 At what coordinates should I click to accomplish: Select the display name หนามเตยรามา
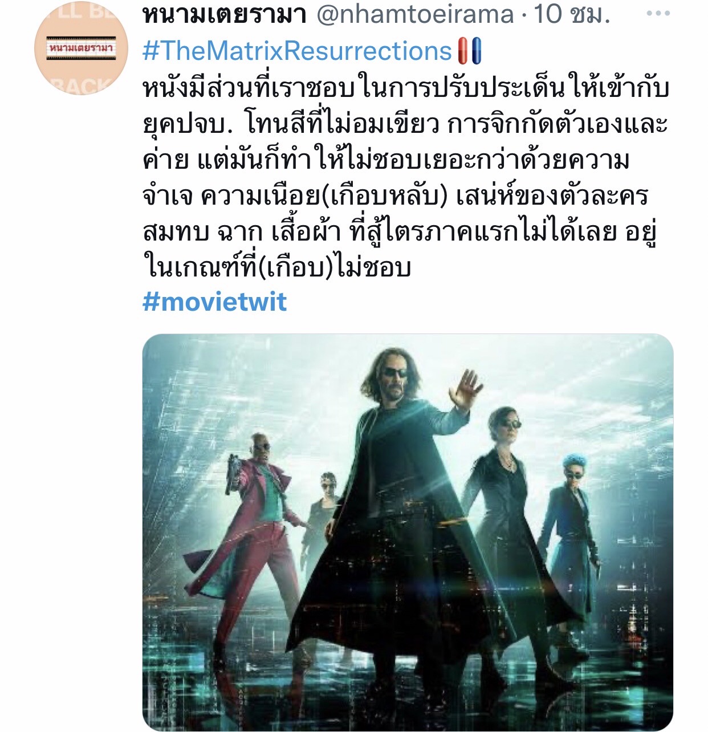(225, 14)
